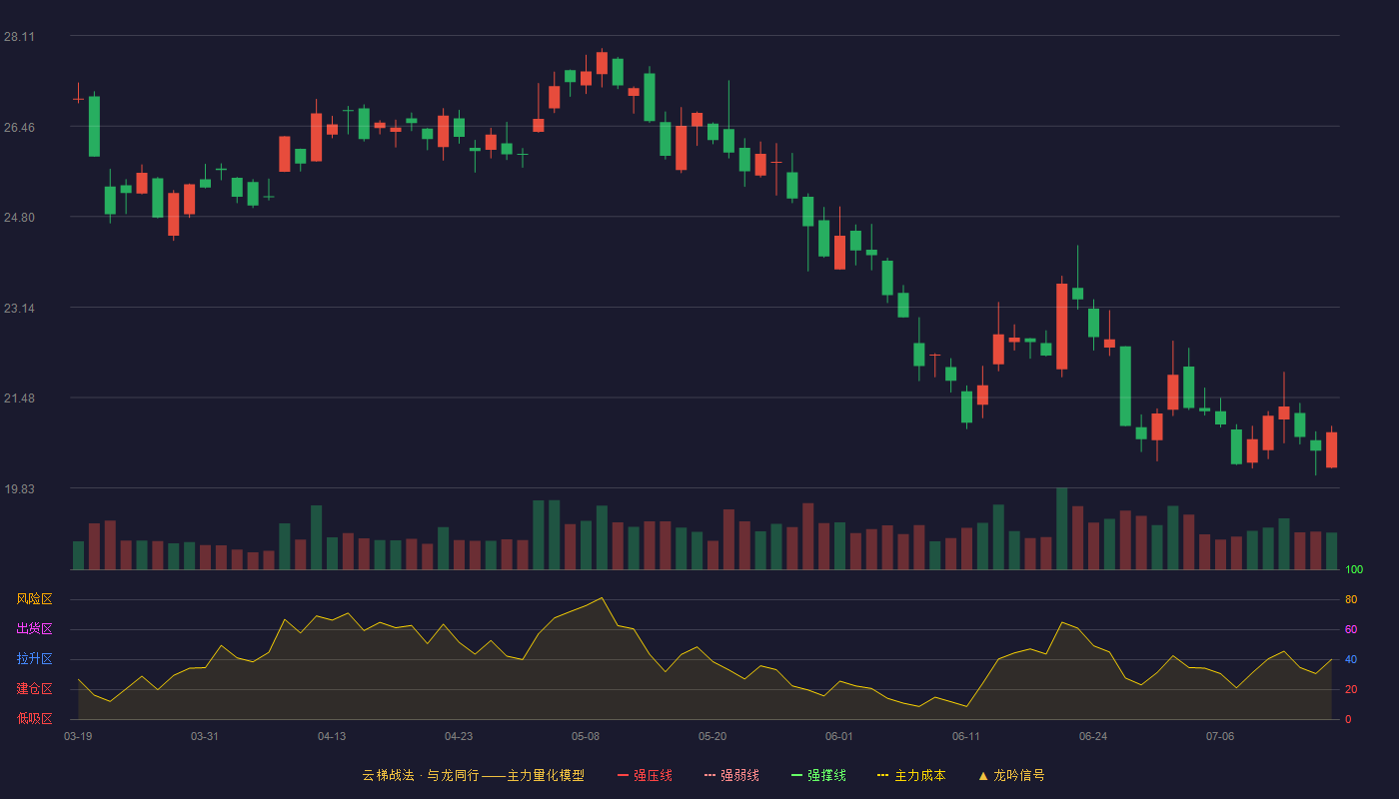Click the 拉升区 zone label
Image resolution: width=1399 pixels, height=799 pixels.
[34, 659]
